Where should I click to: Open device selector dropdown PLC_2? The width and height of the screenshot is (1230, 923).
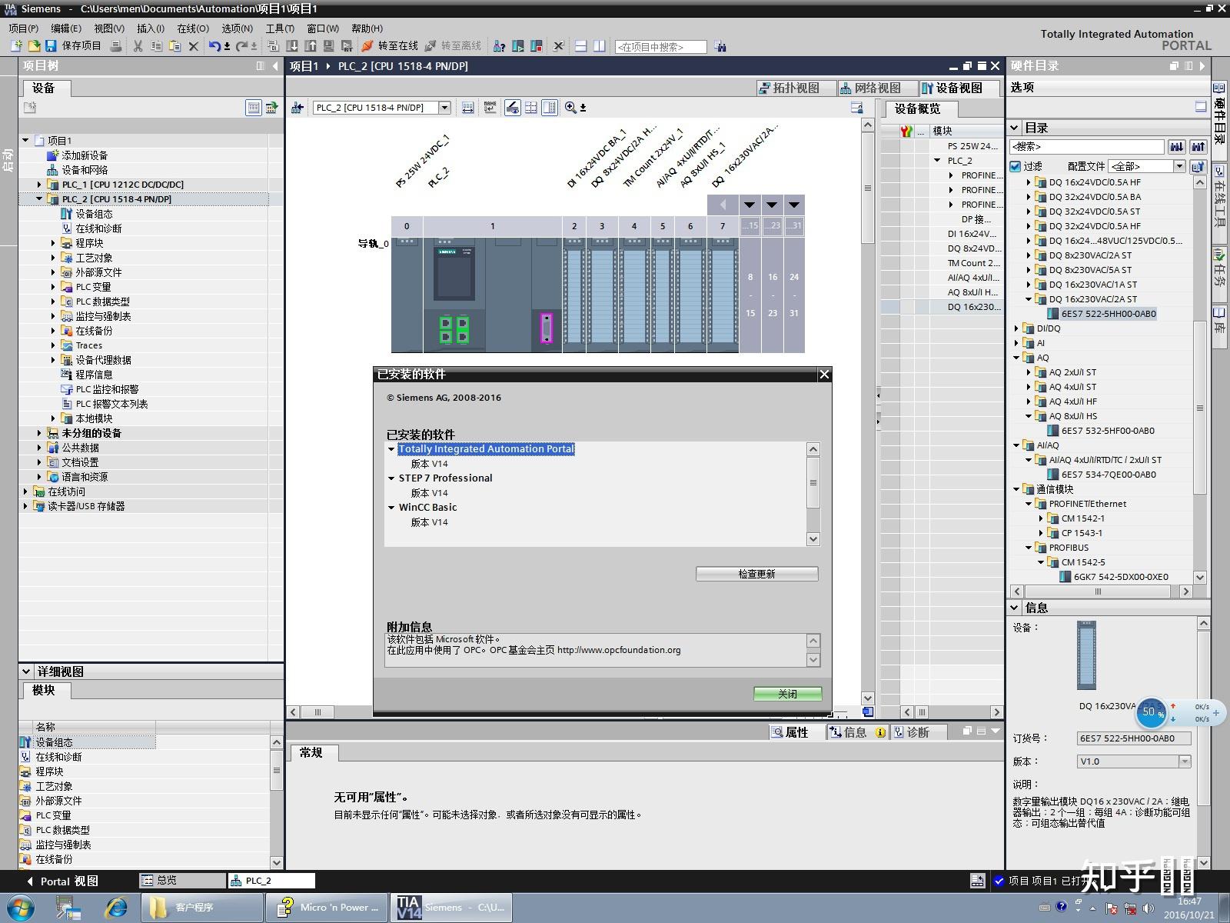444,108
